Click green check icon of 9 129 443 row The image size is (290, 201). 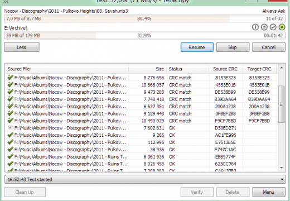pos(10,113)
